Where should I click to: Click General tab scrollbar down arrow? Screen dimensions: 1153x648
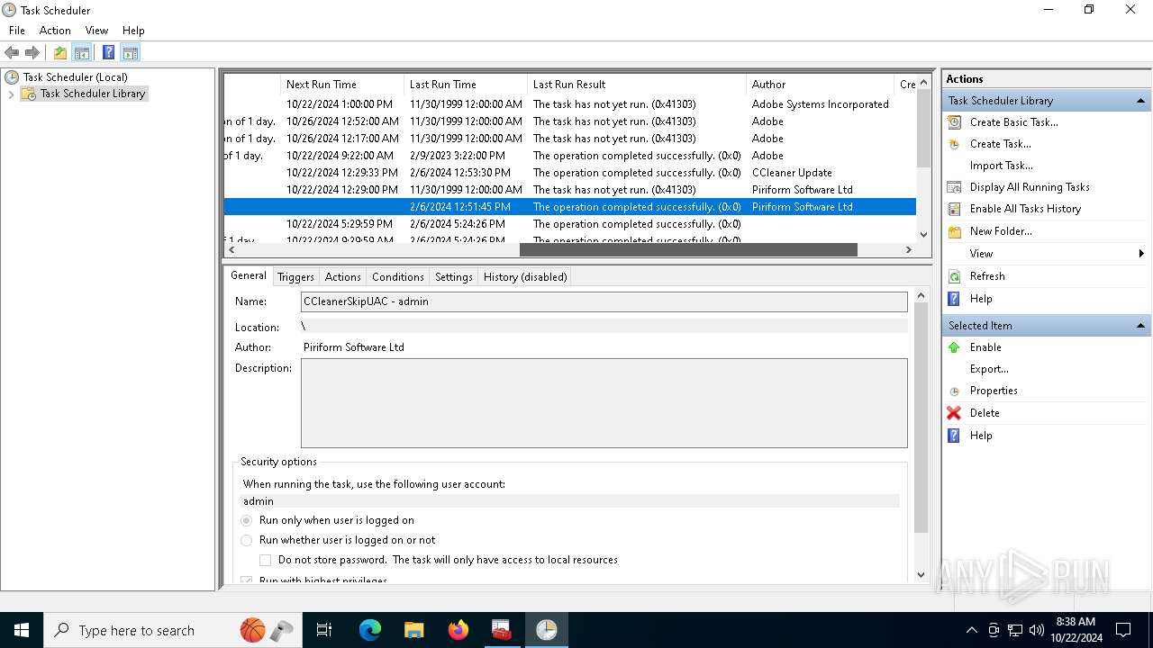click(x=921, y=574)
